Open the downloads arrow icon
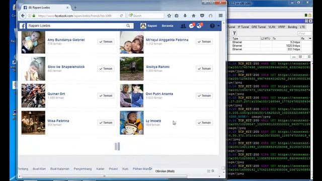Image resolution: width=322 pixels, height=181 pixels. [185, 16]
